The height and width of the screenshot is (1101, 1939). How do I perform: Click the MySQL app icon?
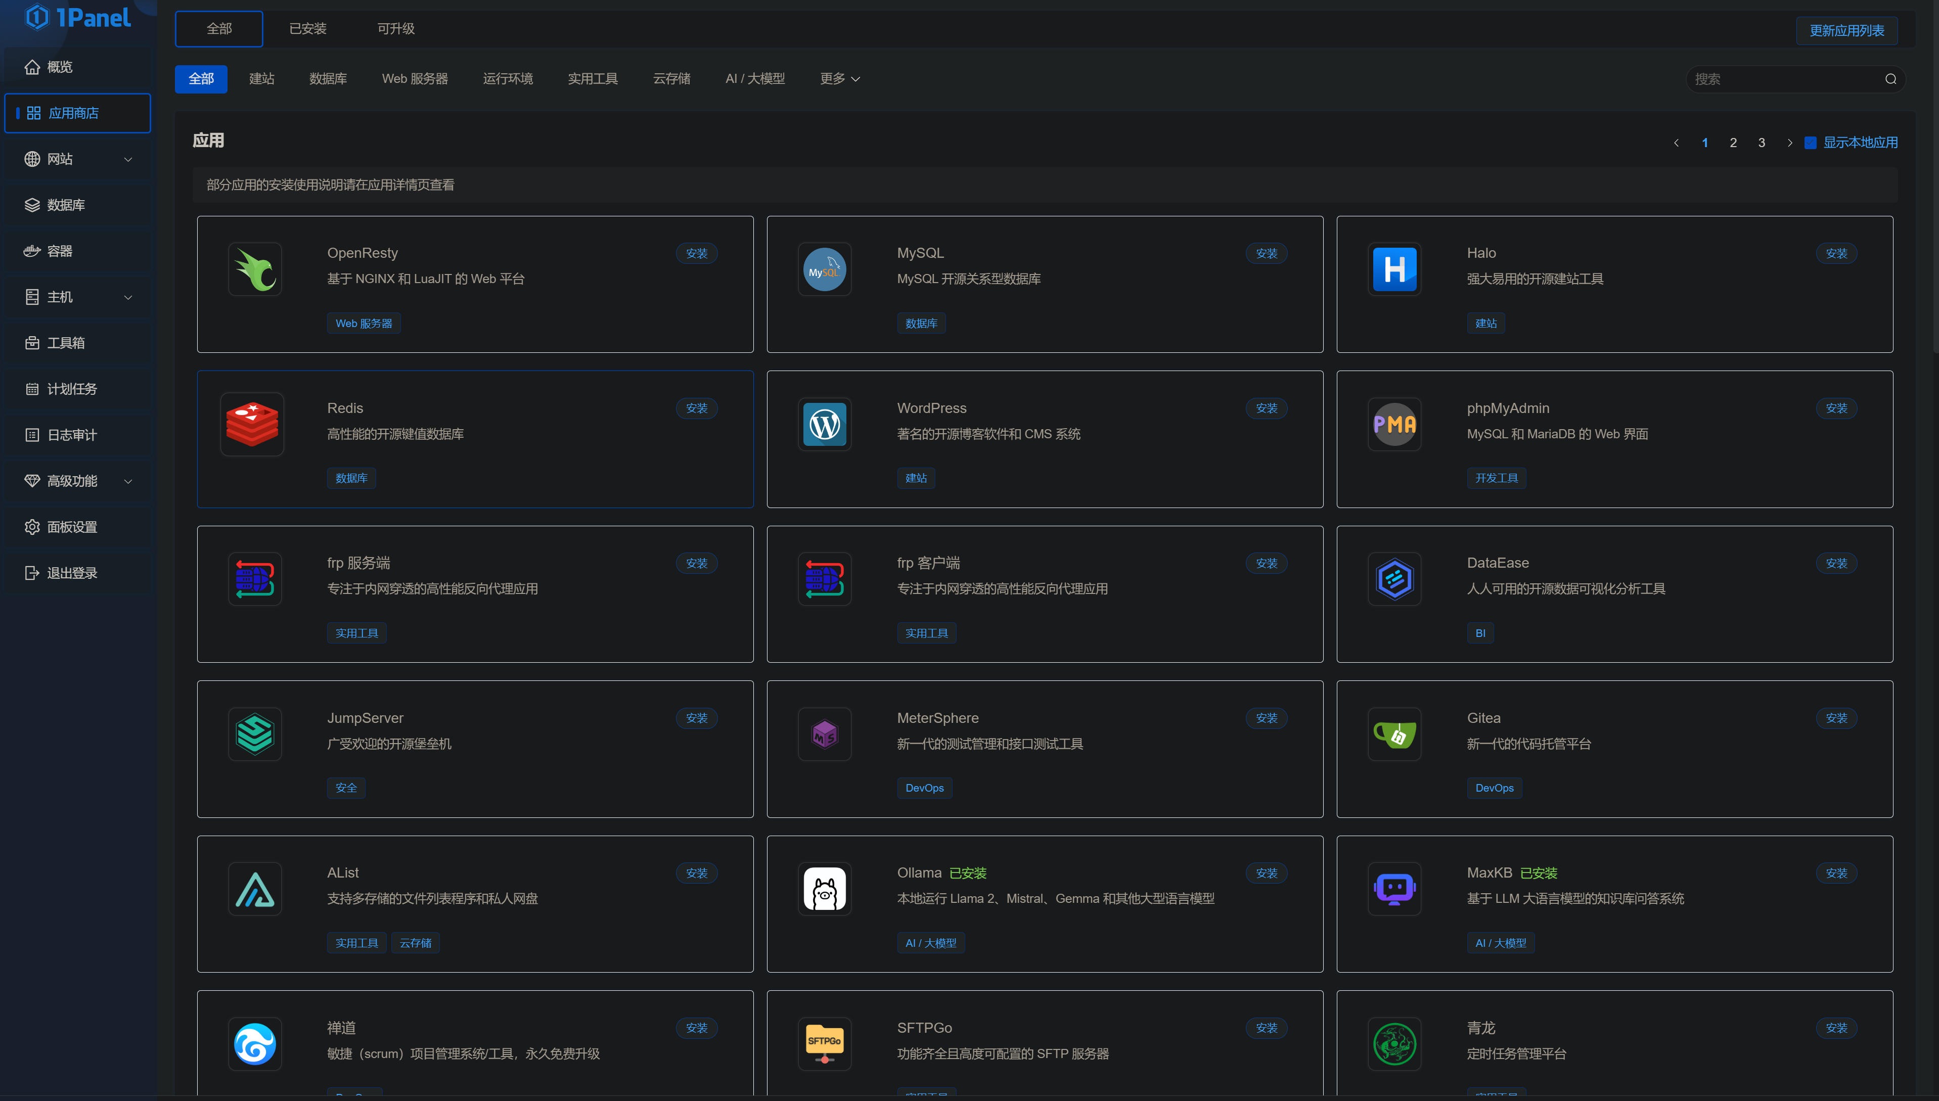tap(824, 269)
